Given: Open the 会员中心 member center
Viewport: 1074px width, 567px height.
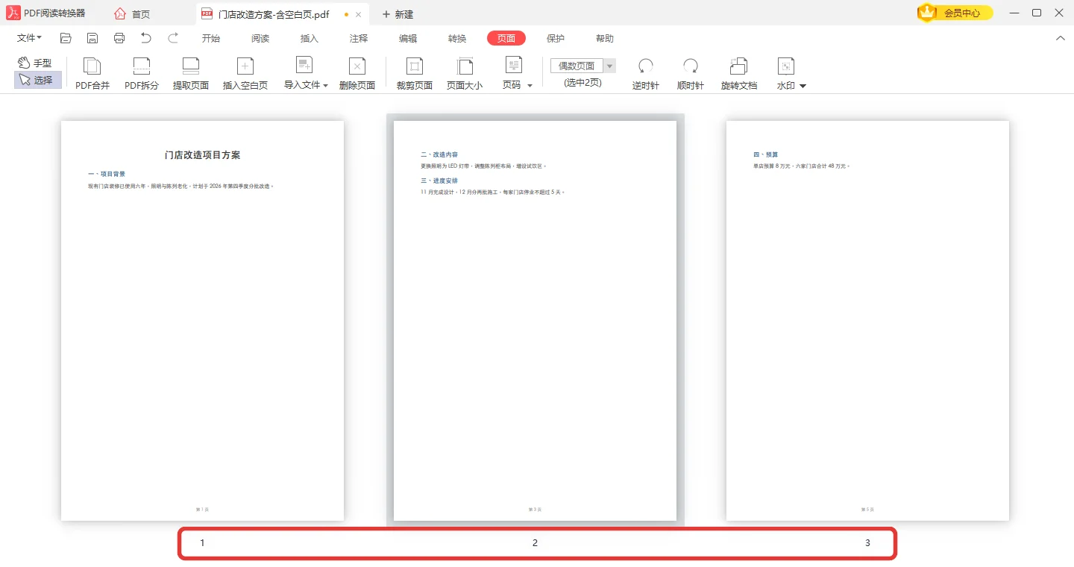Looking at the screenshot, I should click(955, 13).
